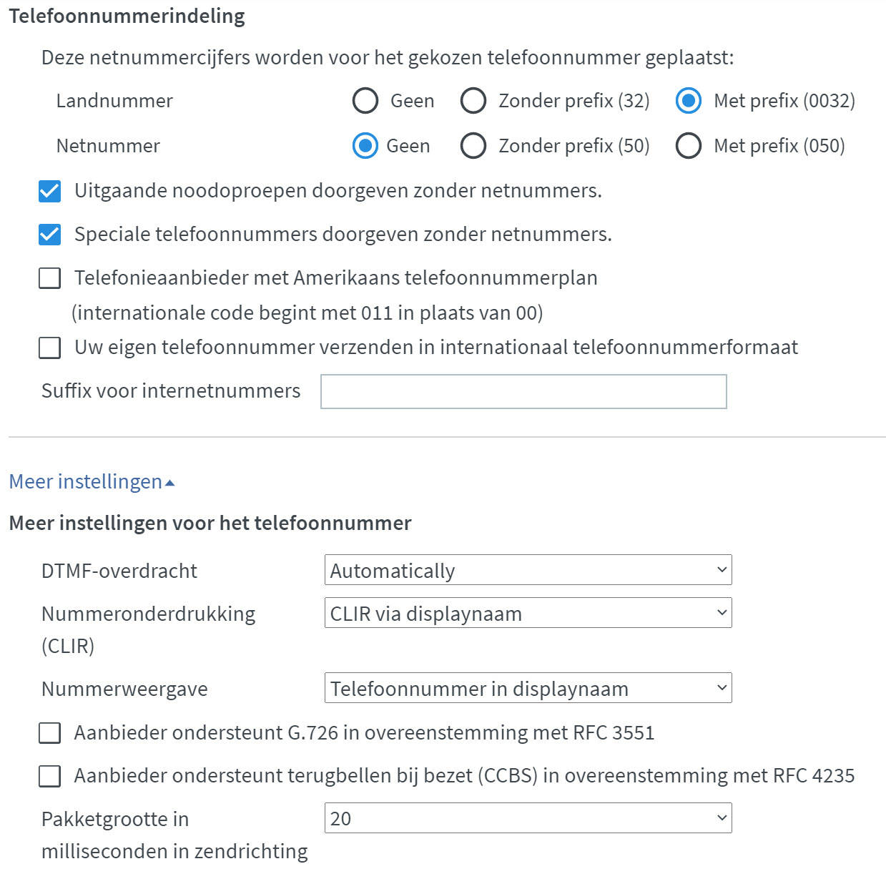Enable terugbellen bij bezet (CCBS) checkbox
This screenshot has width=886, height=879.
(x=49, y=776)
